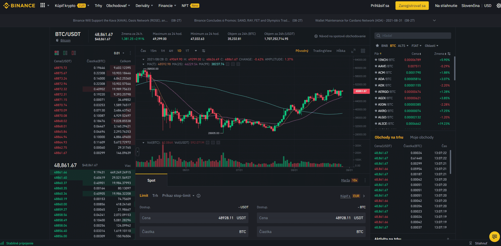Viewport: 501px width, 246px height.
Task: Hide the MA indicator using eye icon
Action: (228, 64)
